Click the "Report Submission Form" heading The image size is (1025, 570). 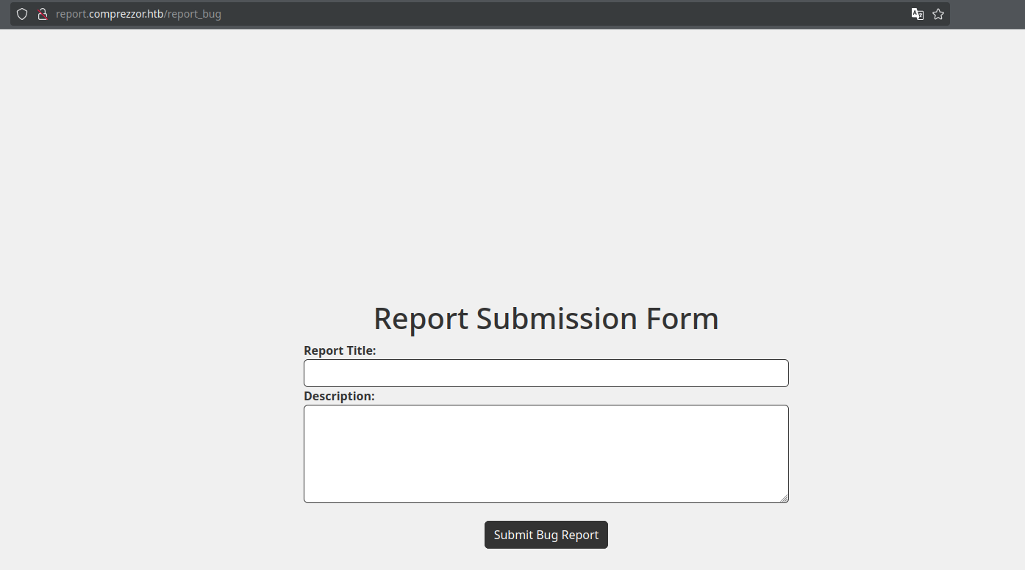tap(546, 318)
